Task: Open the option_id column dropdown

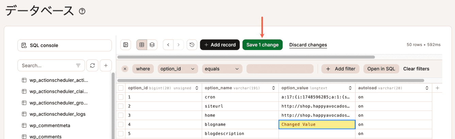Action: (178, 69)
